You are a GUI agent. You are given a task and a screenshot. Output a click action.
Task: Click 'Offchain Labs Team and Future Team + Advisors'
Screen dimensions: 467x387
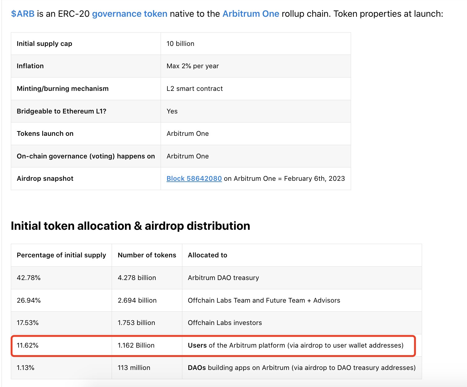264,300
